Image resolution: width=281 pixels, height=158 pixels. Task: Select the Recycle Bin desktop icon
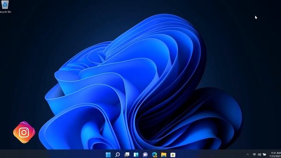coord(5,7)
